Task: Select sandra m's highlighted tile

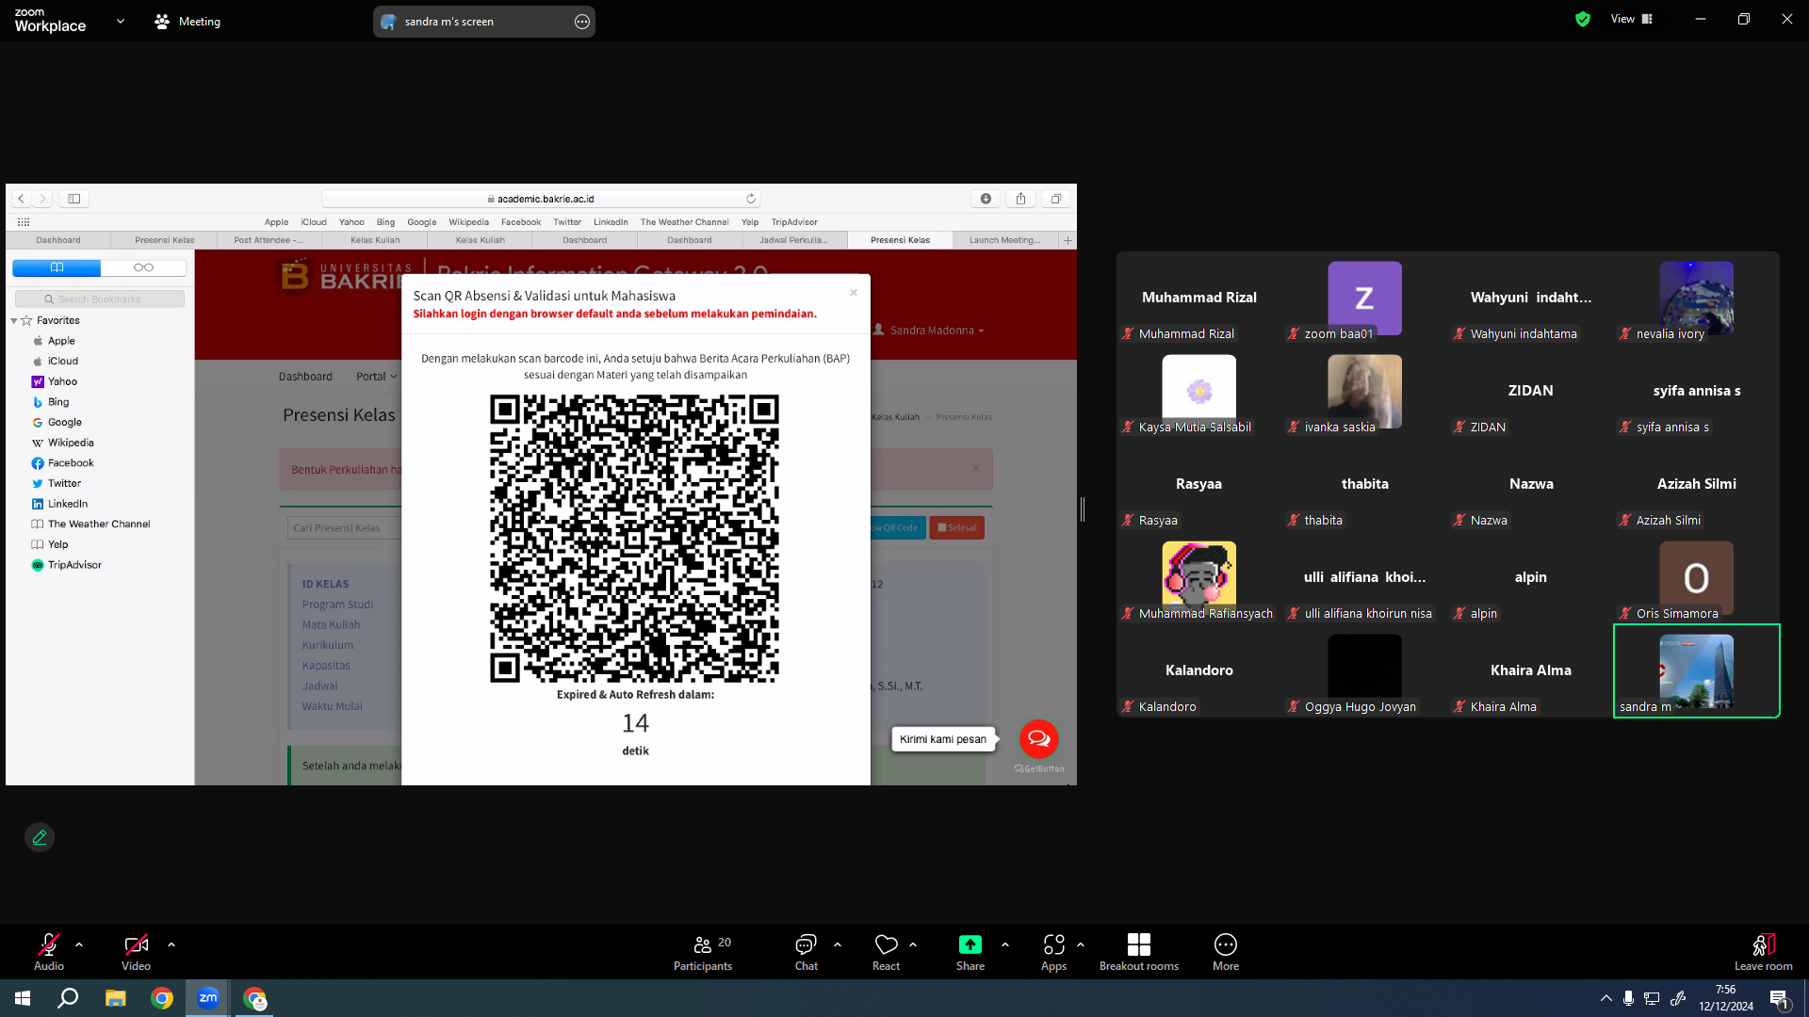Action: (1697, 671)
